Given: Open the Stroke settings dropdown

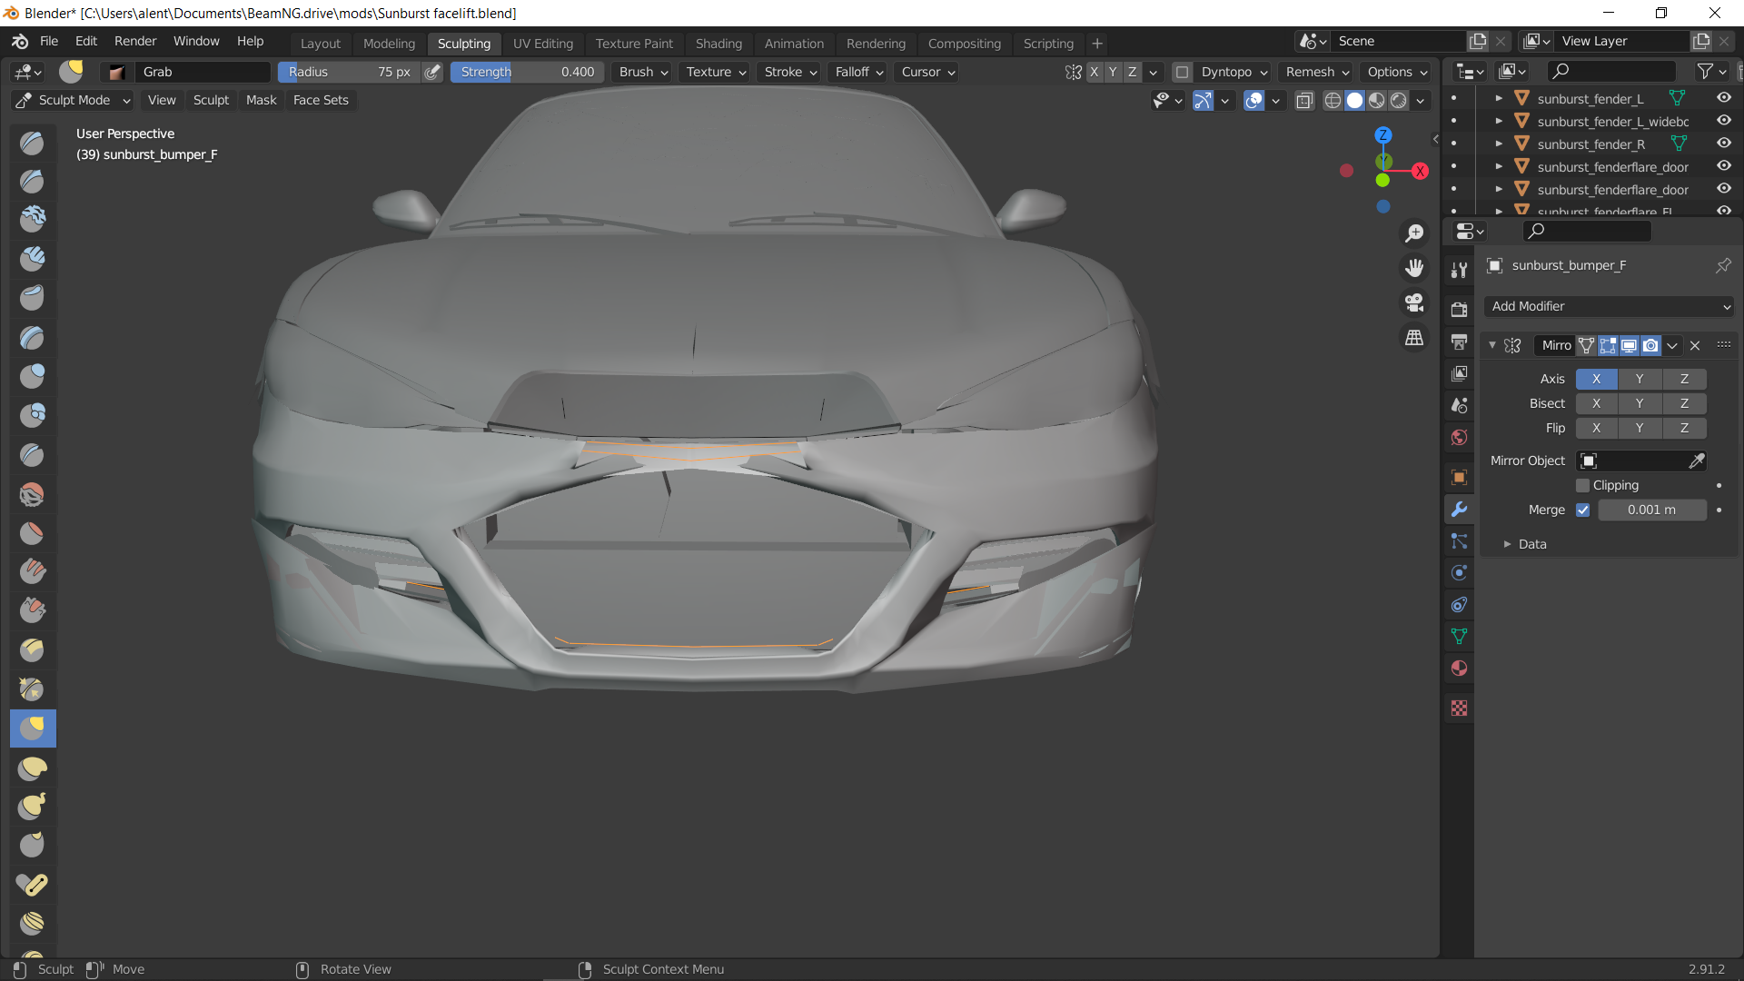Looking at the screenshot, I should [790, 72].
